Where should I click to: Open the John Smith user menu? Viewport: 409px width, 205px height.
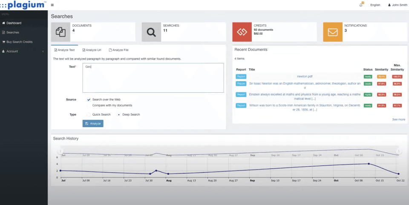click(x=397, y=5)
